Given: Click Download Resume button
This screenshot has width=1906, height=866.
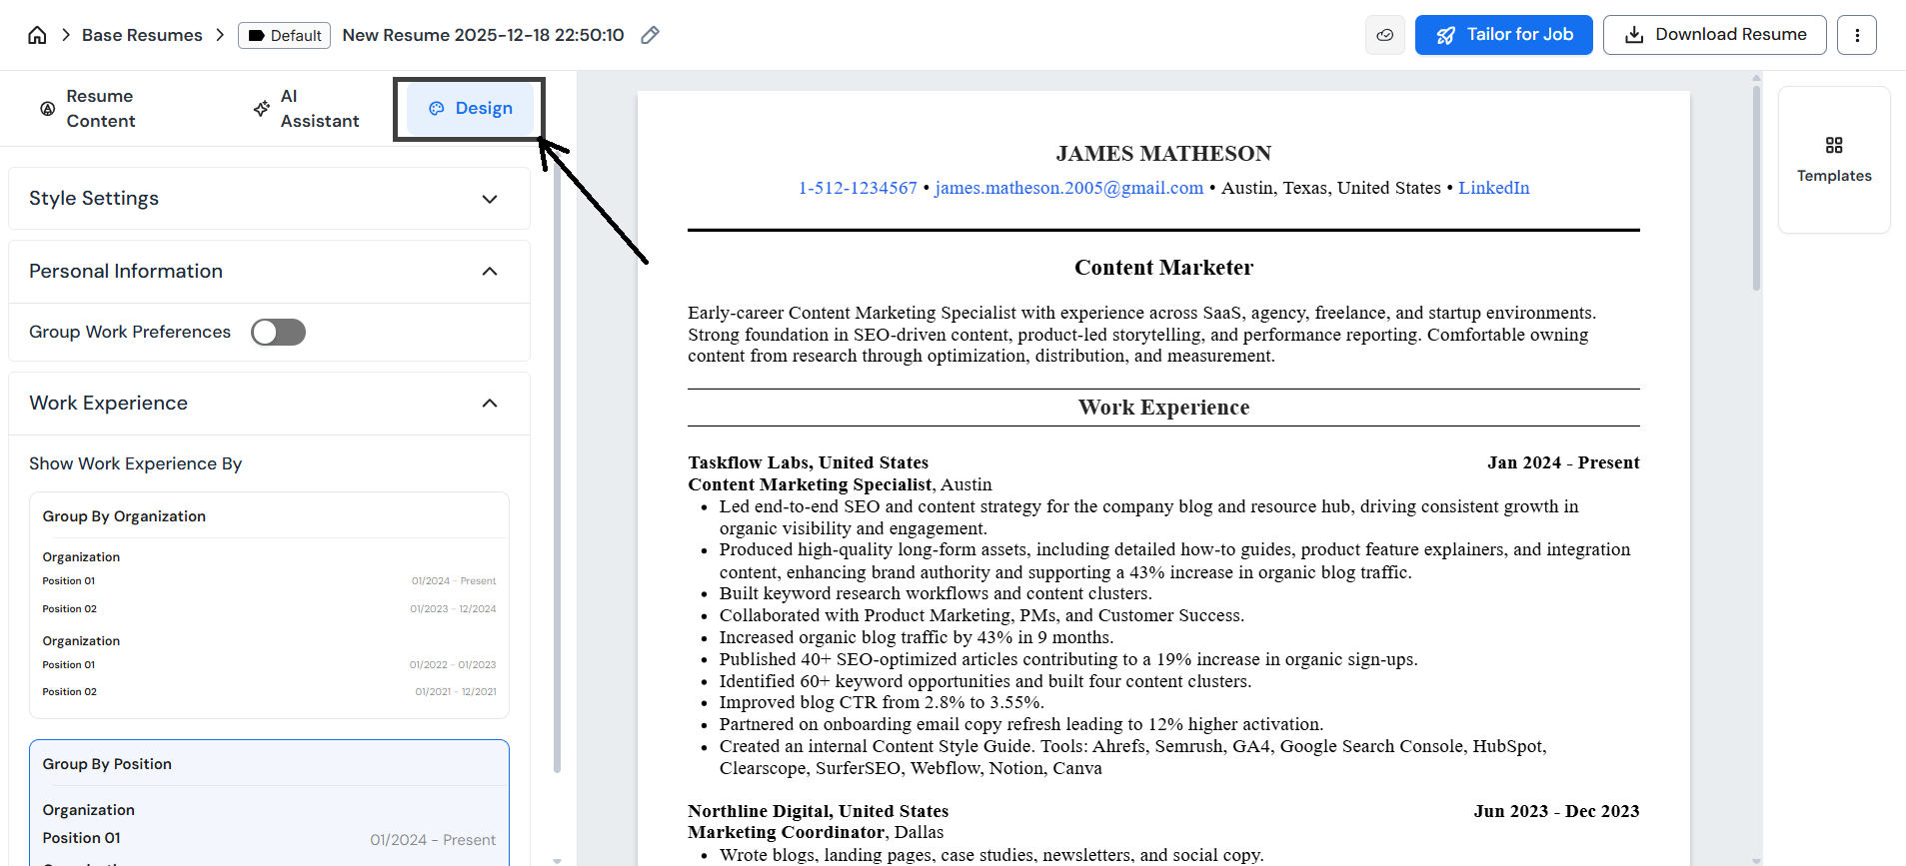Looking at the screenshot, I should 1714,35.
